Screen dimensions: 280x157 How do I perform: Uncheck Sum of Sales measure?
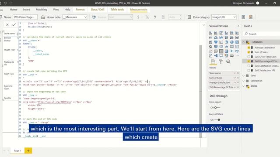pos(248,52)
